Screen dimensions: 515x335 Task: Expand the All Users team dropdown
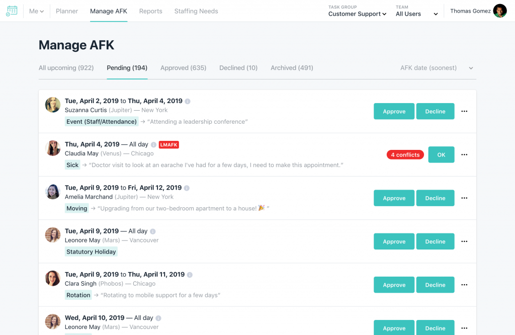416,14
